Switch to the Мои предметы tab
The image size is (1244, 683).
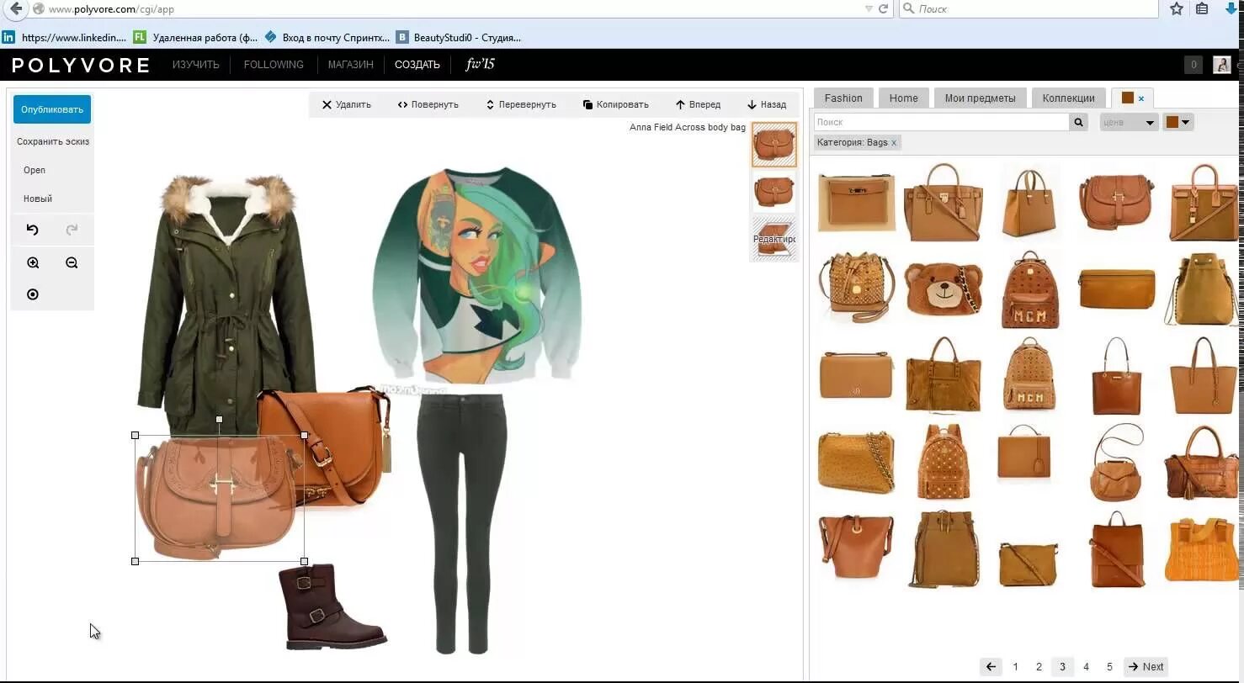pos(980,98)
